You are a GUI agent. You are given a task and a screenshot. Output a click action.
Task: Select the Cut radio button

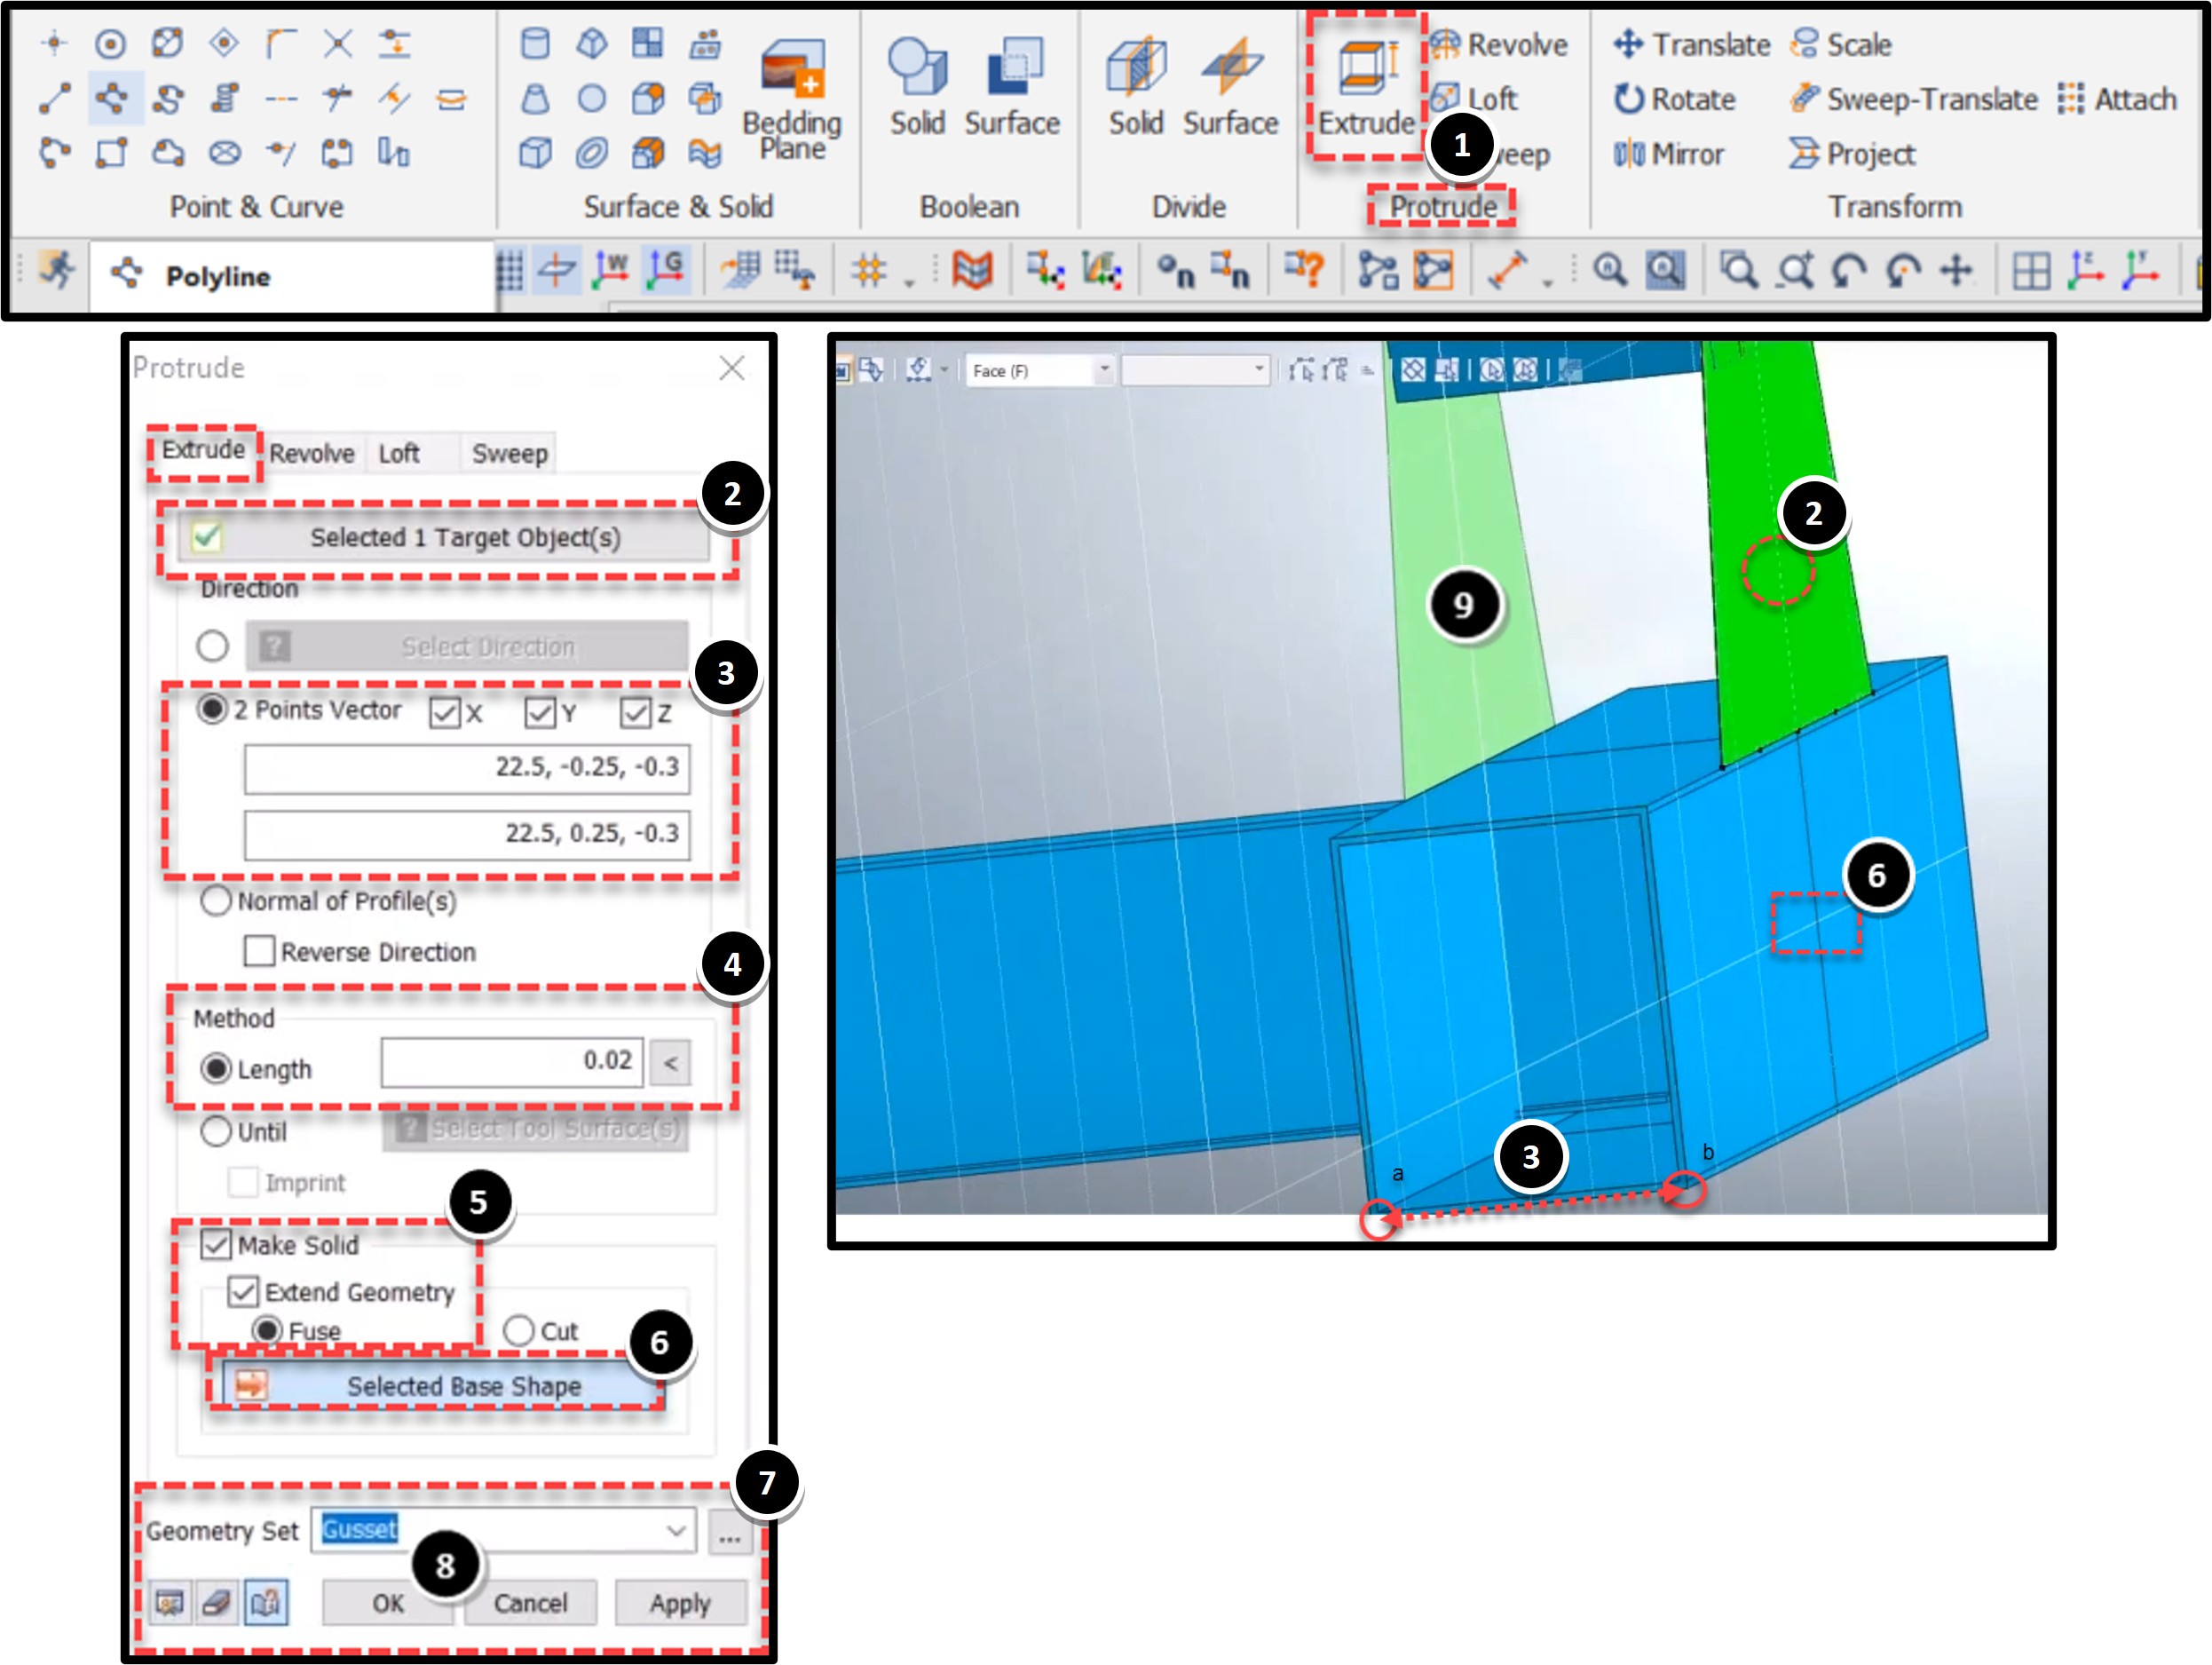[520, 1331]
